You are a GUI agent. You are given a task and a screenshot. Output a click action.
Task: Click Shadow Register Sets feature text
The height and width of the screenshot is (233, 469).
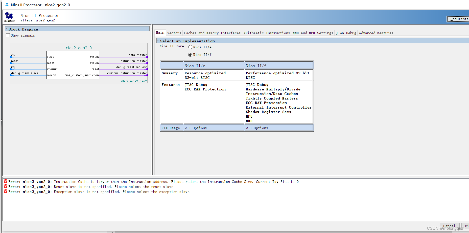coord(268,112)
